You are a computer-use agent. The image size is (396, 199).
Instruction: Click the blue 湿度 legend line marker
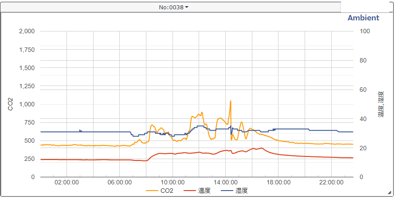pos(227,191)
